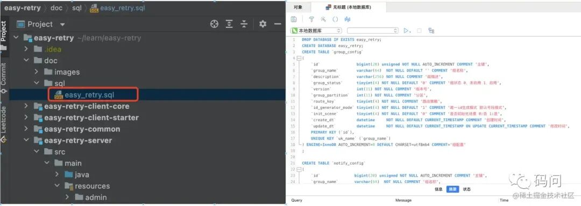Collapse the main folder
Image resolution: width=581 pixels, height=206 pixels.
tap(47, 163)
